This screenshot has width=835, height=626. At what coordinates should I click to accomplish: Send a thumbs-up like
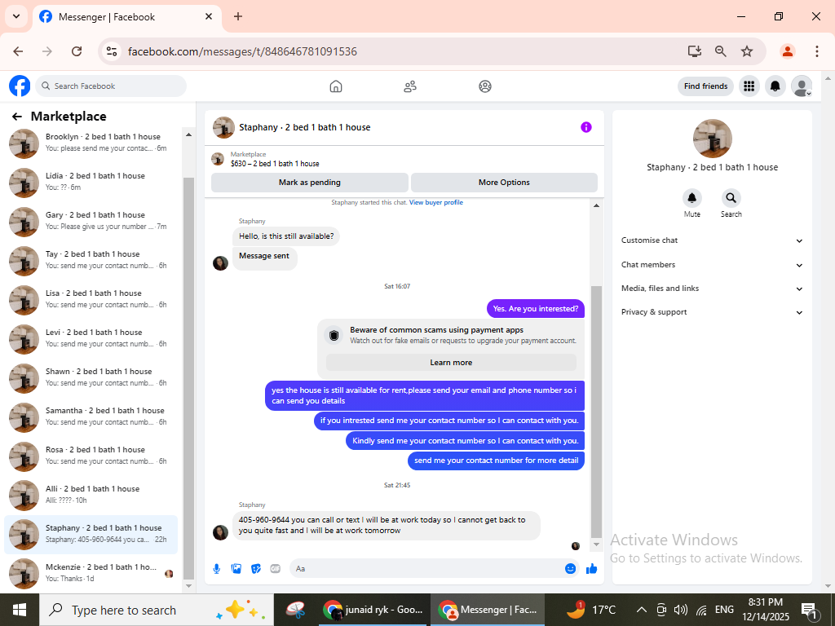592,569
